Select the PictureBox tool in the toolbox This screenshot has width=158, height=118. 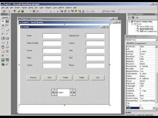(7, 21)
